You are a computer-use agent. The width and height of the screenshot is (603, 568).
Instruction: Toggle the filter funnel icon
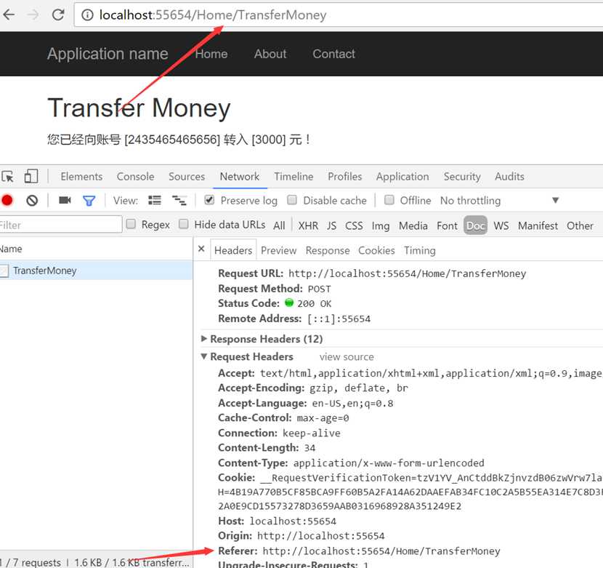tap(89, 201)
